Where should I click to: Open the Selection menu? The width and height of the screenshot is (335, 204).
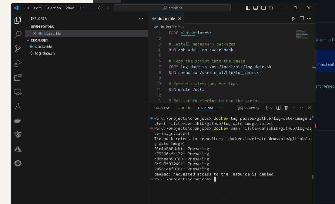pos(53,8)
